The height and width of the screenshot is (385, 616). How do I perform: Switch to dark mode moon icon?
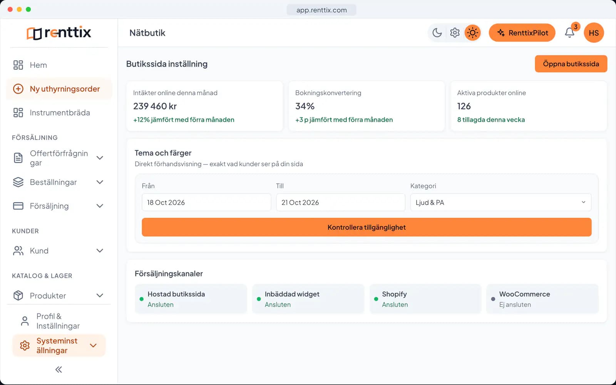[437, 33]
